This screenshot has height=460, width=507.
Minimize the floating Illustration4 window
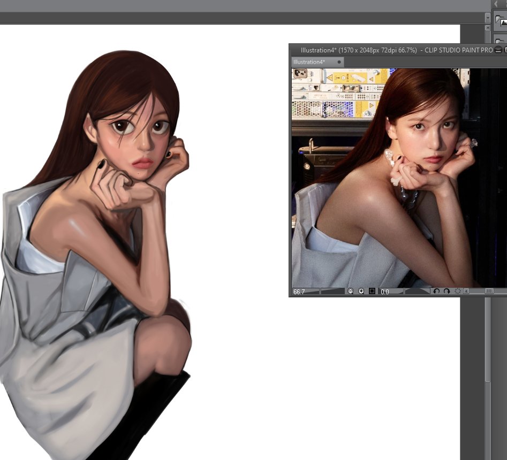click(498, 50)
